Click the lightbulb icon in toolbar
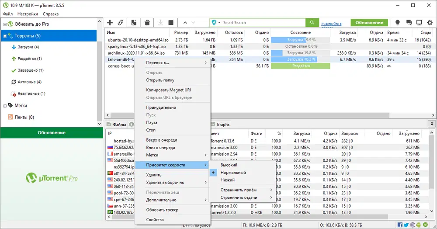437x229 pixels. pyautogui.click(x=398, y=23)
